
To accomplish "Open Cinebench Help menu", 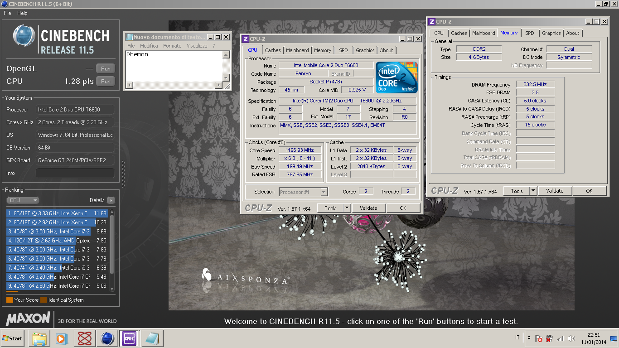I will click(x=22, y=13).
